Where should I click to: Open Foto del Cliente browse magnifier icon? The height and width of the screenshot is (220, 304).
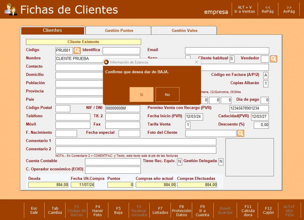coord(240,133)
